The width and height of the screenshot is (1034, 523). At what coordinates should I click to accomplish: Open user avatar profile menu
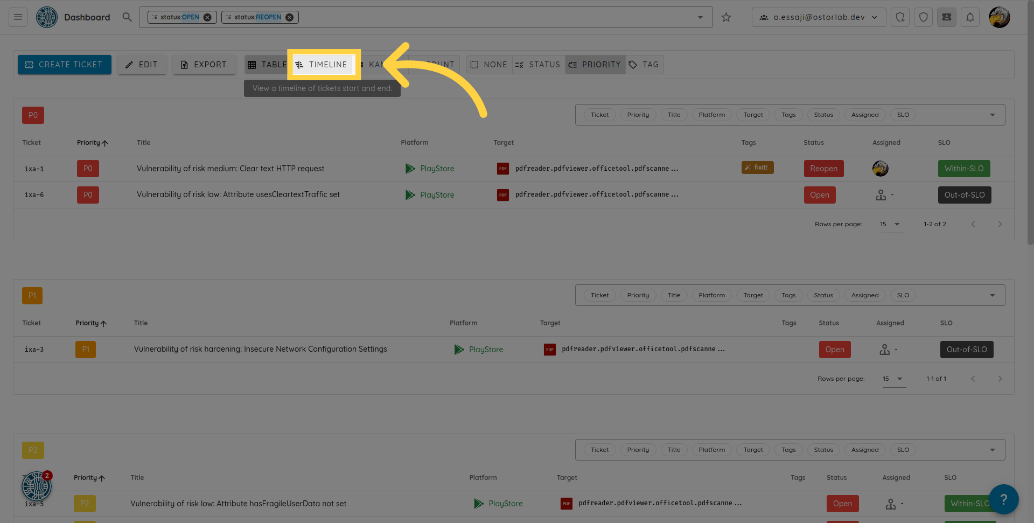pos(999,17)
